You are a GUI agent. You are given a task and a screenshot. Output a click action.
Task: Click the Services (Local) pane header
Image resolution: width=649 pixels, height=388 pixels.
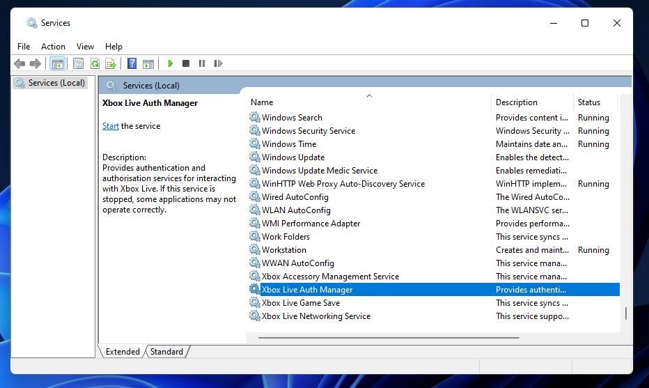coord(151,86)
